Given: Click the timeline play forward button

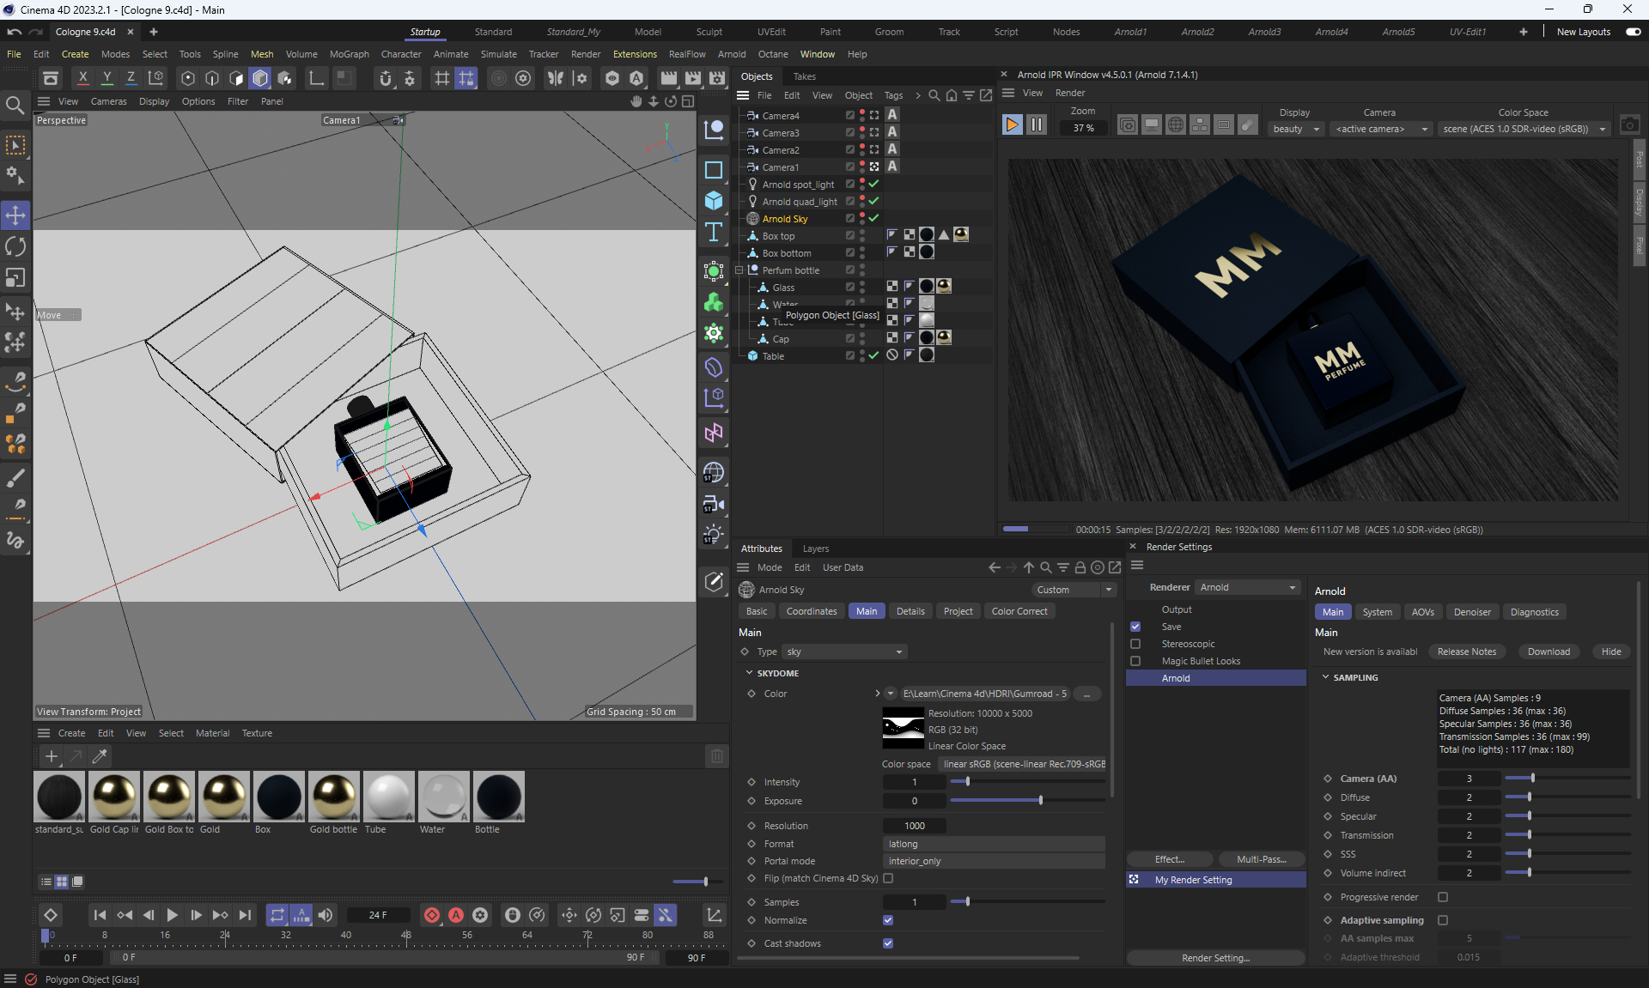Looking at the screenshot, I should pyautogui.click(x=172, y=915).
